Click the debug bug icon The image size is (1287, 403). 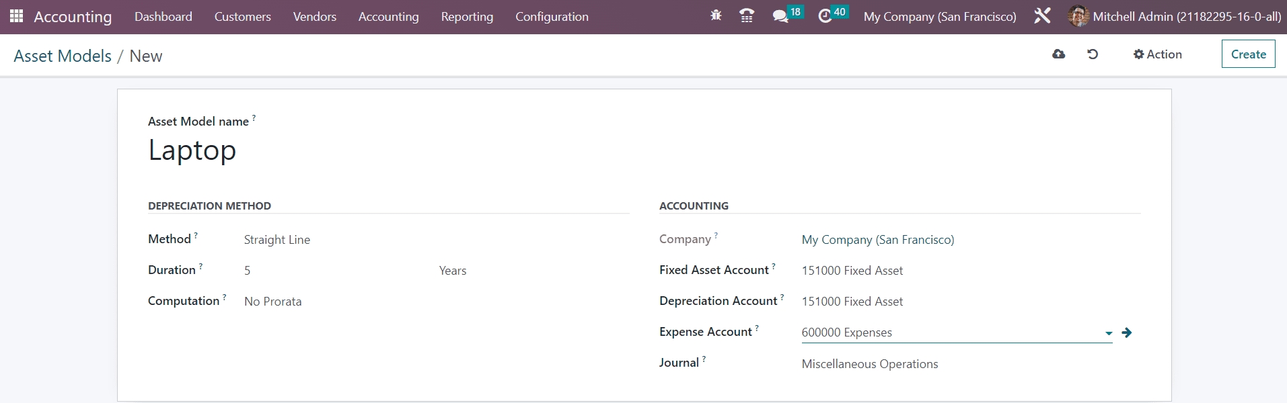[716, 15]
